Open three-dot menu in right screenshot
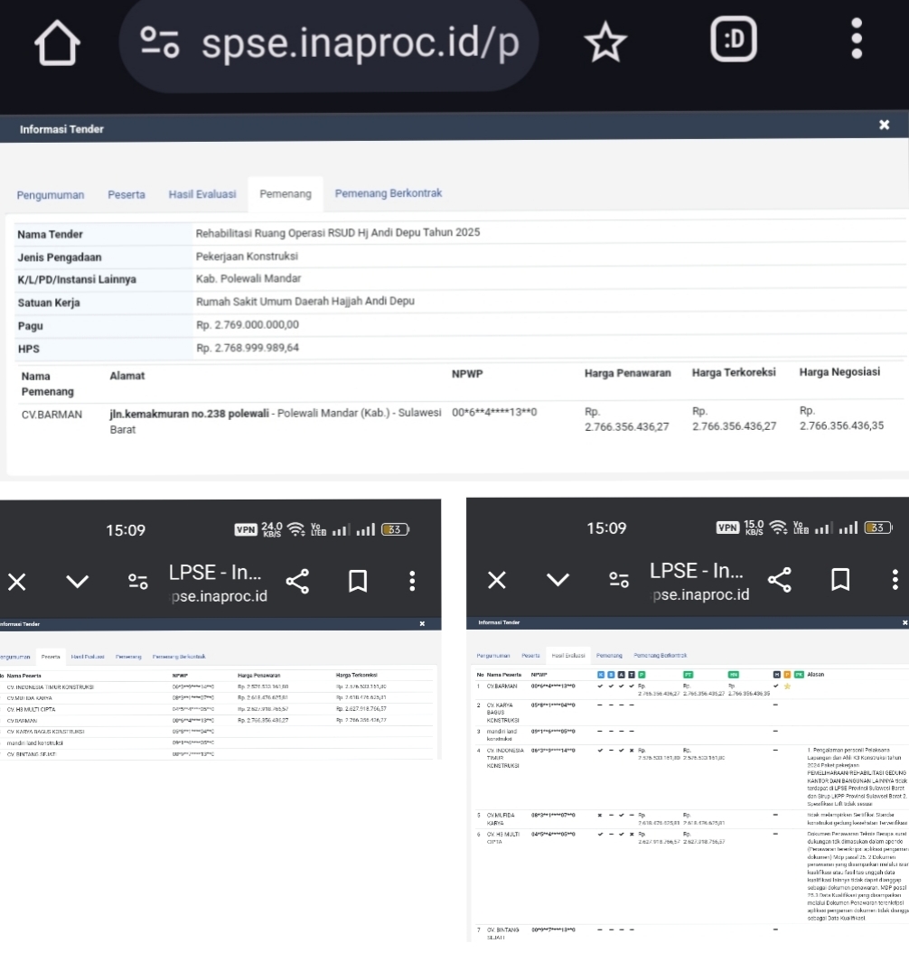909x962 pixels. coord(895,580)
